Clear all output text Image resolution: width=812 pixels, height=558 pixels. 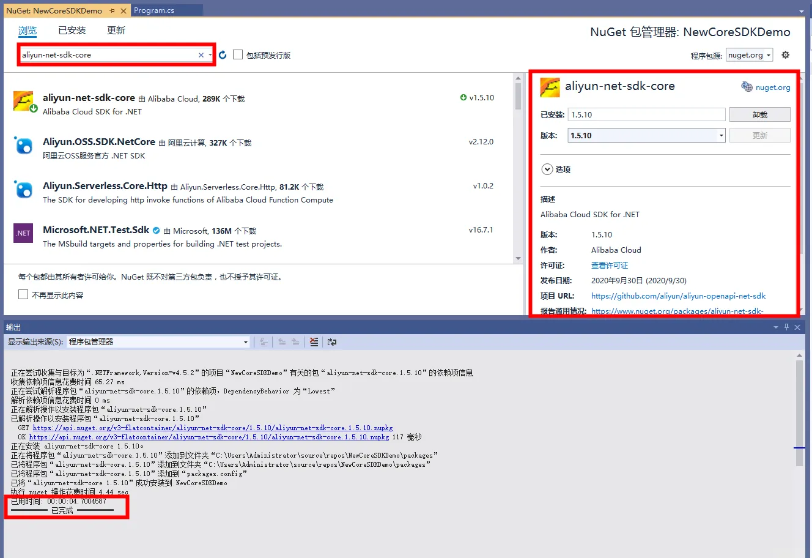(x=314, y=342)
